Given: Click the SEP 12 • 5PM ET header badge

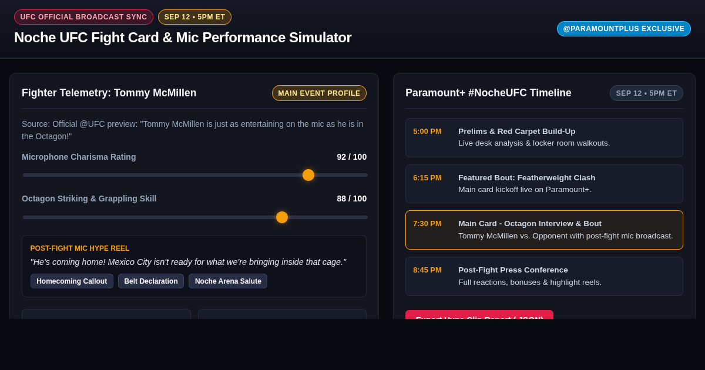Looking at the screenshot, I should click(x=194, y=17).
